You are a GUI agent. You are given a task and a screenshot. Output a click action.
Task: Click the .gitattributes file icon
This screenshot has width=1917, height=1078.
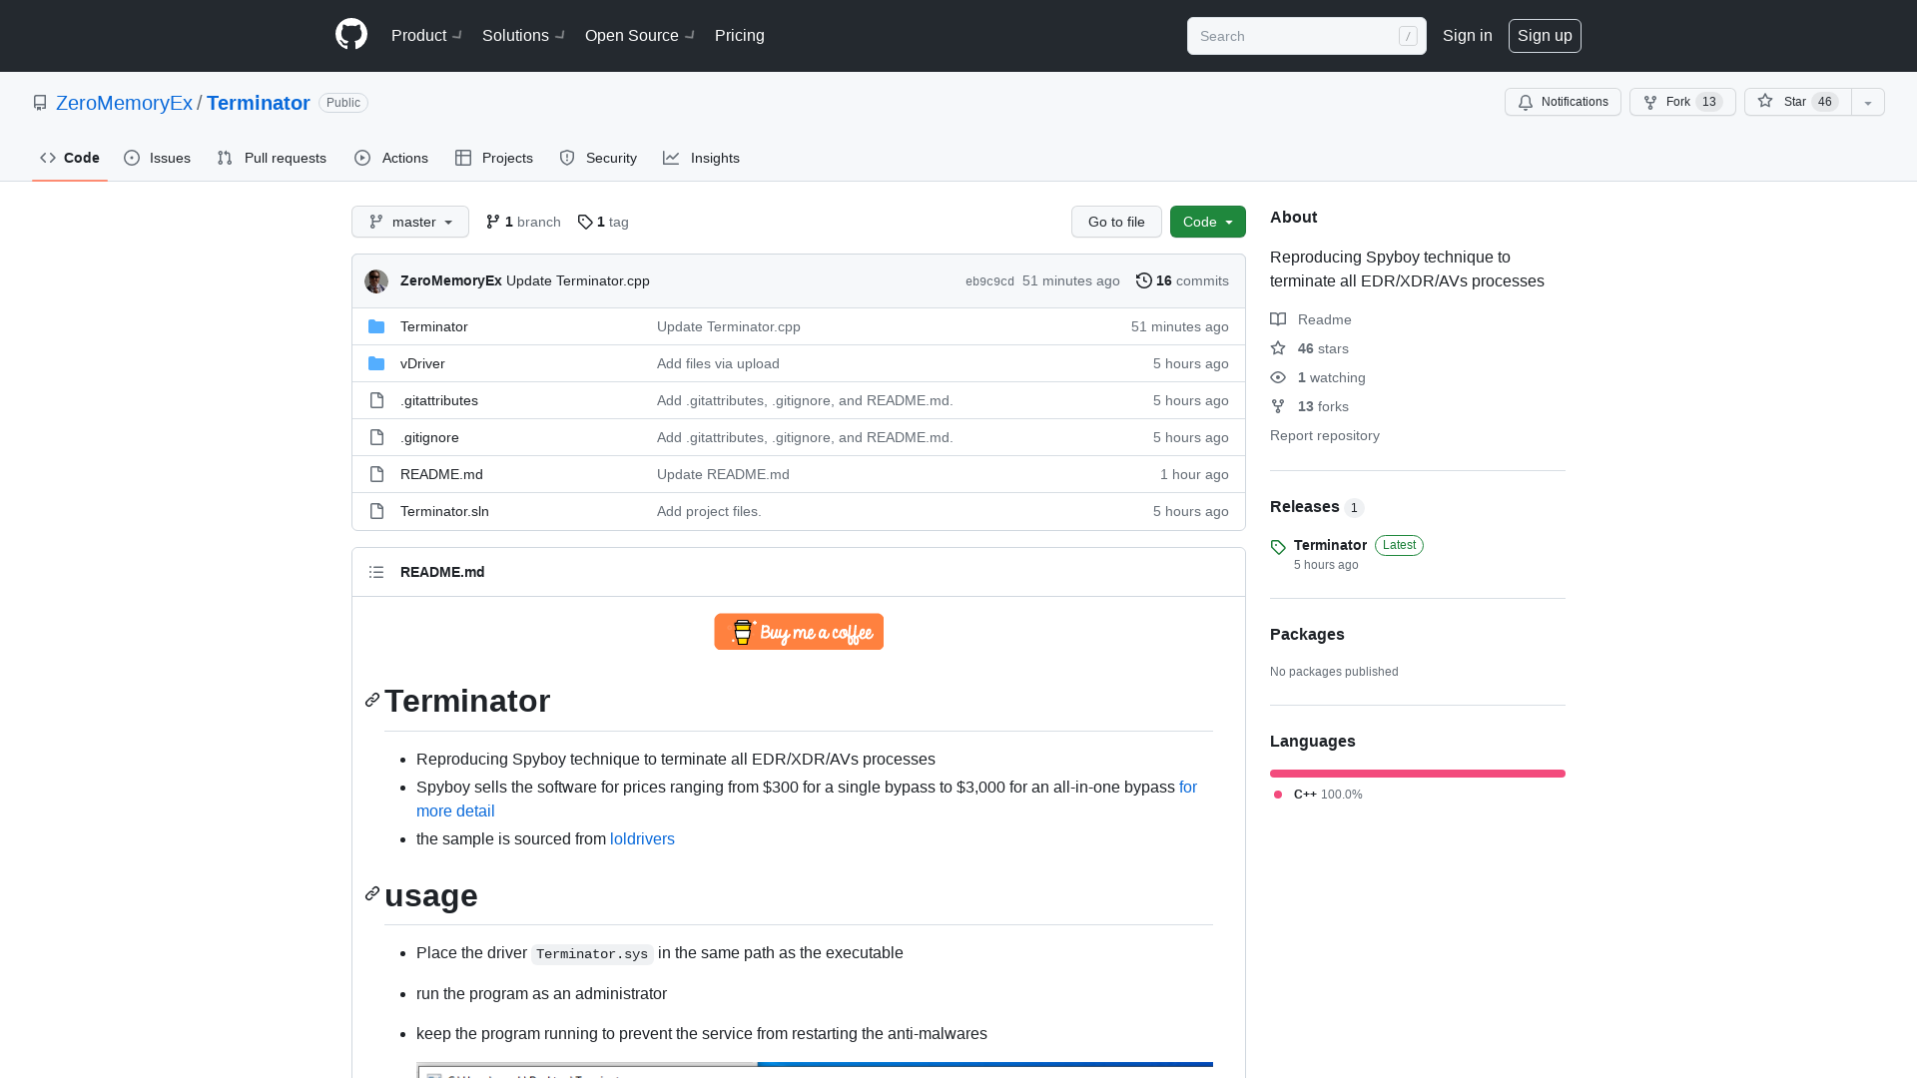[x=376, y=400]
